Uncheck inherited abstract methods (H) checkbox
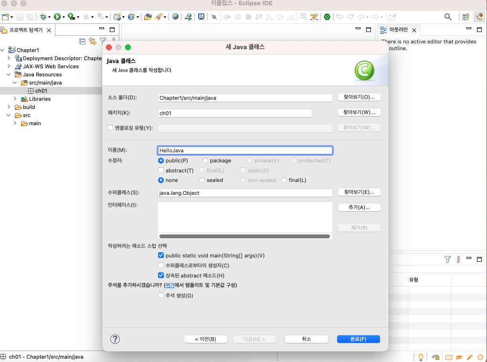Screen dimensions: 487x362 point(161,275)
